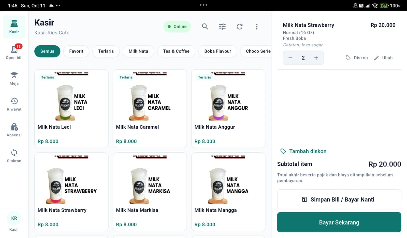This screenshot has height=238, width=407.
Task: Go to Meja table management
Action: click(14, 78)
